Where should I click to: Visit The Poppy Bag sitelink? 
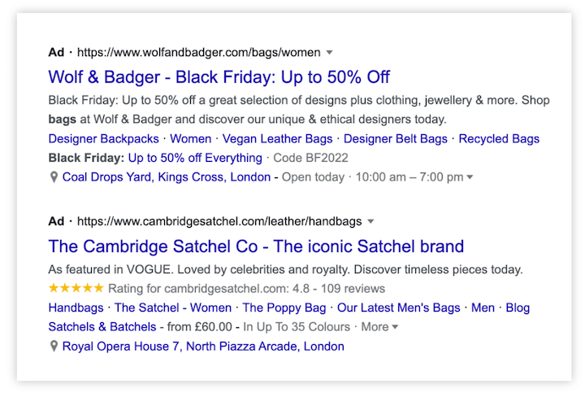pos(284,308)
